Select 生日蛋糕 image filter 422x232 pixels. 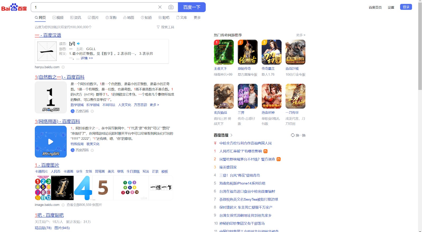click(133, 172)
